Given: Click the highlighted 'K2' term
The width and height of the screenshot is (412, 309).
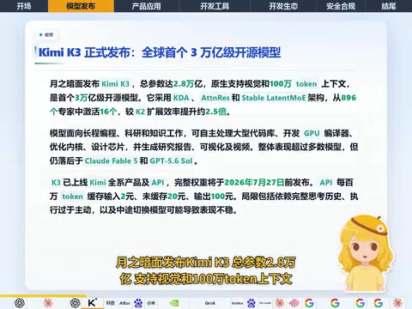Looking at the screenshot, I should 140,112.
